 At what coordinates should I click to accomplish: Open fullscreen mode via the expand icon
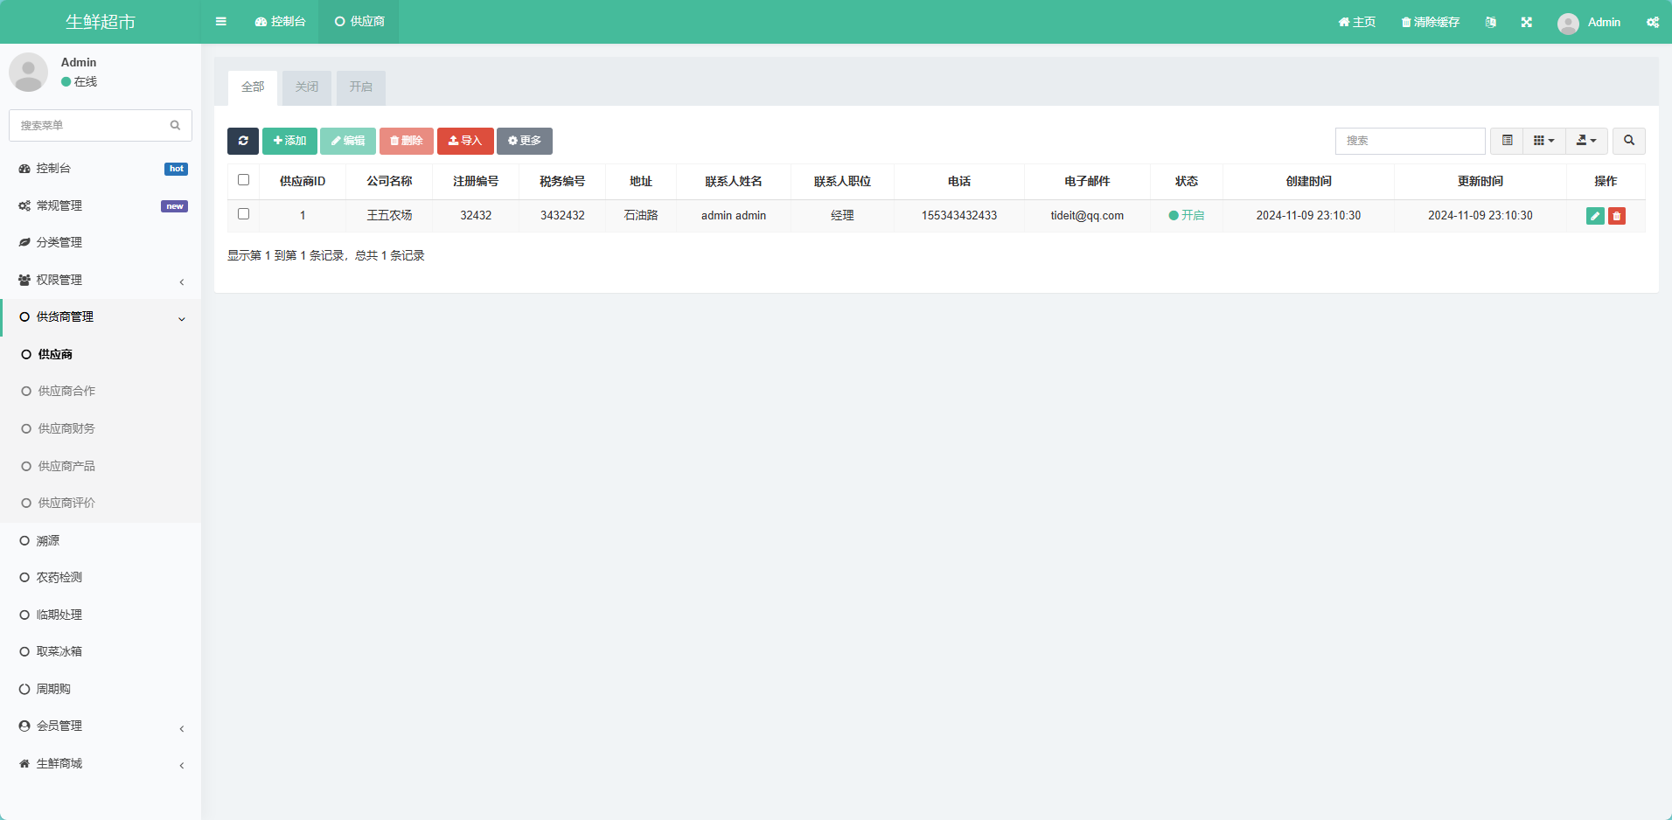(x=1527, y=21)
